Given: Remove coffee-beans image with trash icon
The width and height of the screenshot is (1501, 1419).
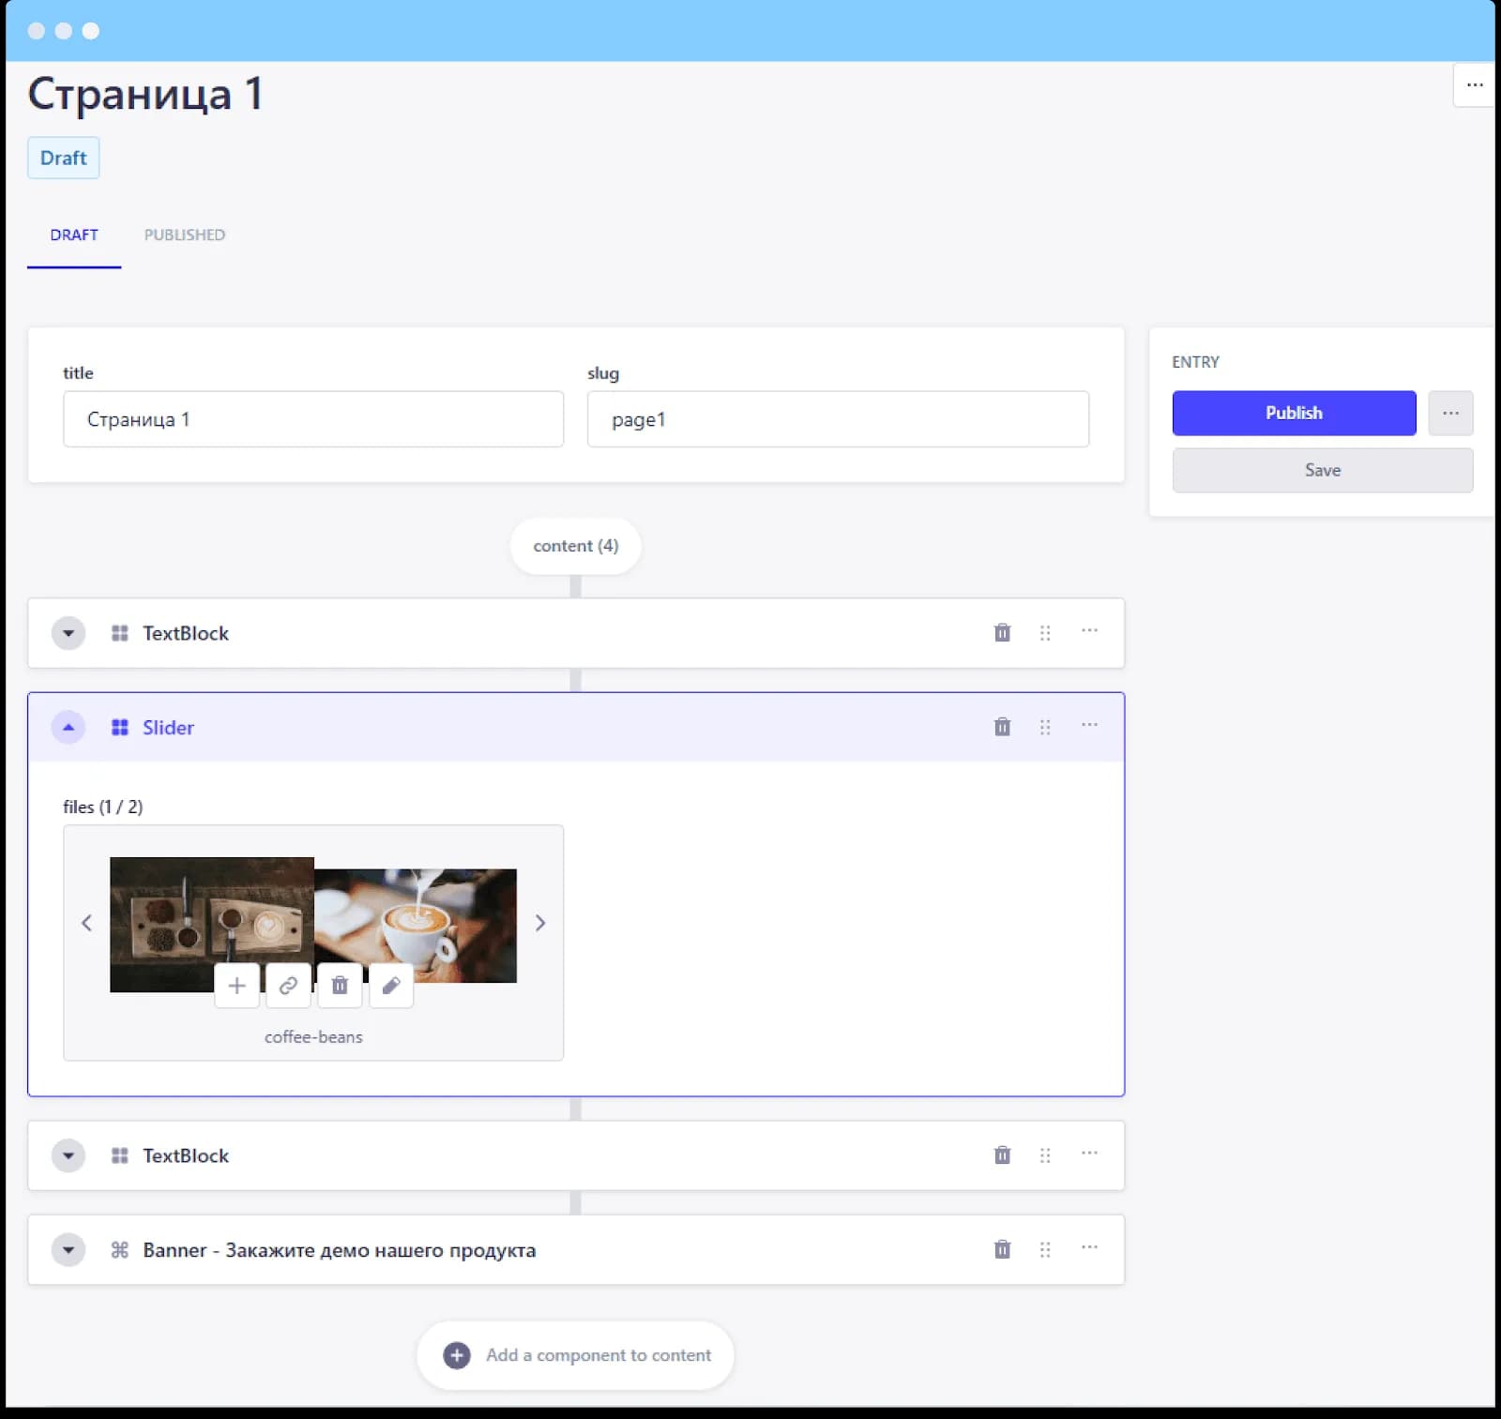Looking at the screenshot, I should click(x=340, y=985).
